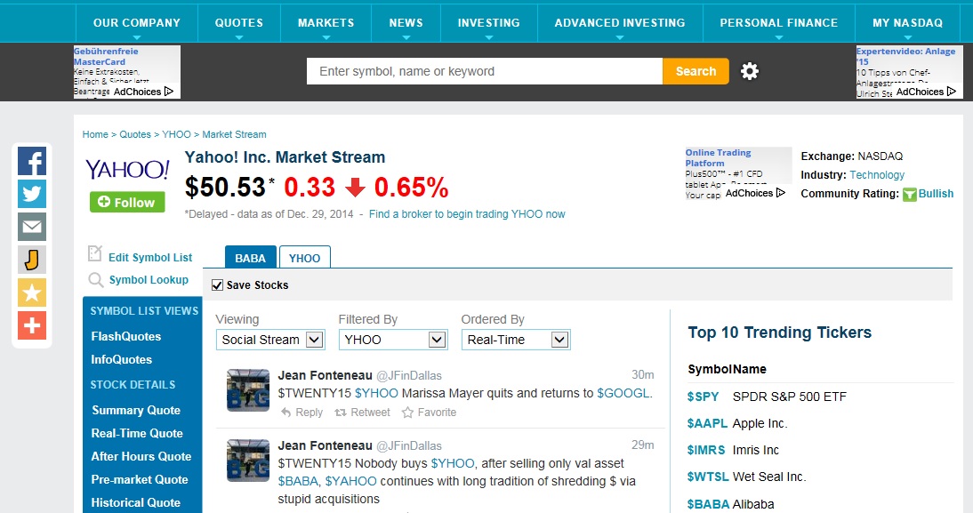The image size is (973, 513).
Task: Open the $SPY trending ticker
Action: pyautogui.click(x=703, y=397)
